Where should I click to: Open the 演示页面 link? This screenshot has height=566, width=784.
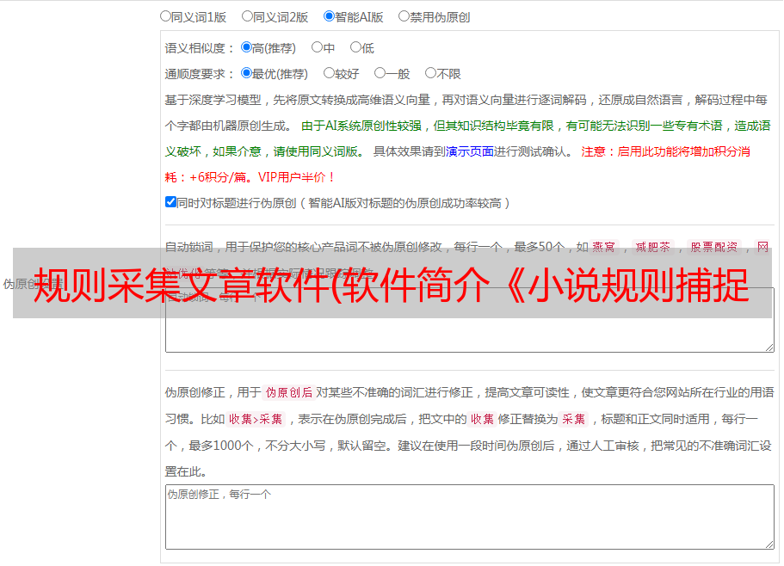470,151
